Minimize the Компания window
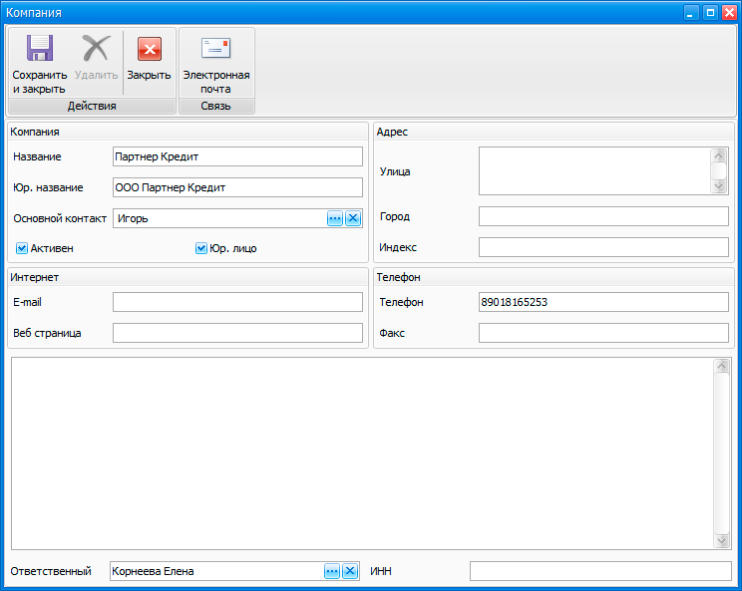Screen dimensions: 742x591 [x=692, y=12]
